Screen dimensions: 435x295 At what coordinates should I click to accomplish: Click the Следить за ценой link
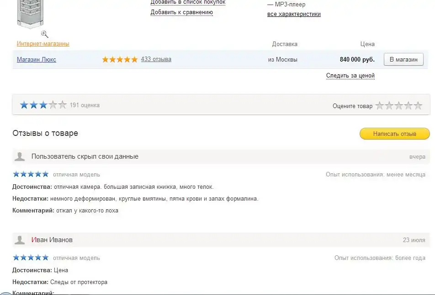point(350,76)
